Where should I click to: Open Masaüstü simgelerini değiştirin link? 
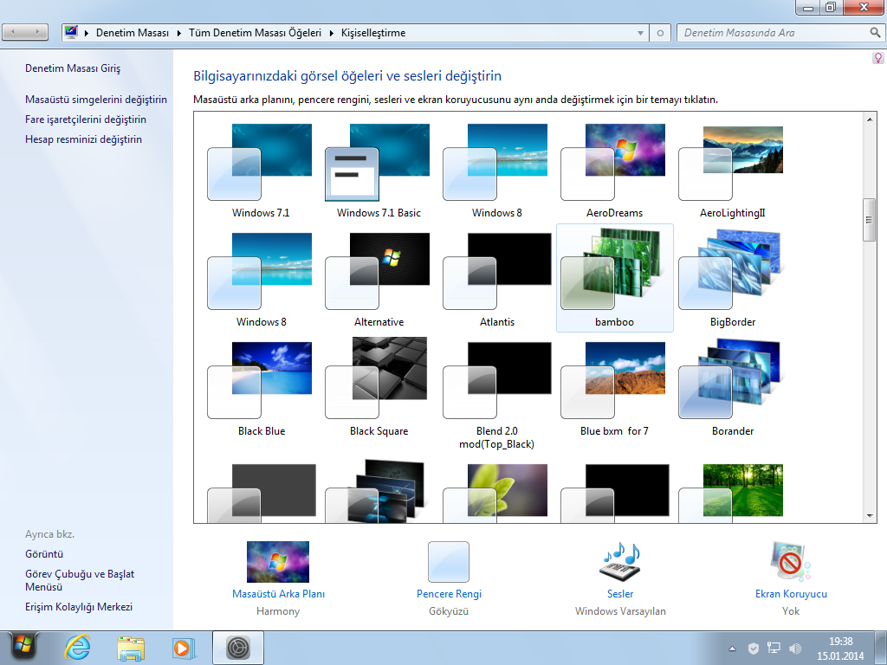click(96, 100)
